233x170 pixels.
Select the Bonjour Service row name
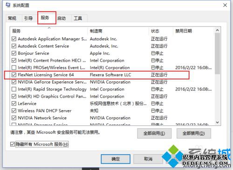34,53
